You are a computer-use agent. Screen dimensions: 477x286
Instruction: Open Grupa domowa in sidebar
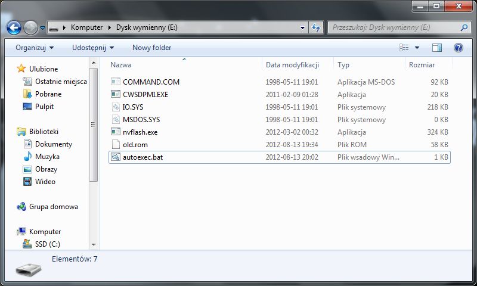coord(54,207)
